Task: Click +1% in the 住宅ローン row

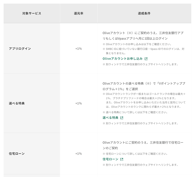Action: tap(79, 154)
